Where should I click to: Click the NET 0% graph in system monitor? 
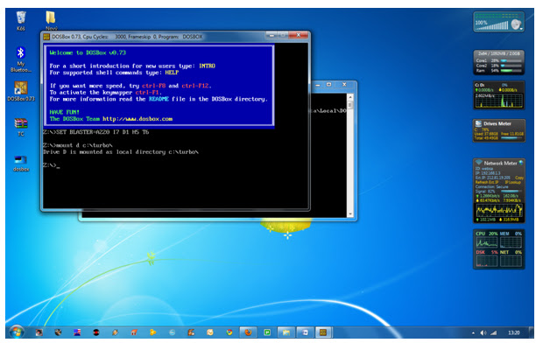(x=511, y=261)
